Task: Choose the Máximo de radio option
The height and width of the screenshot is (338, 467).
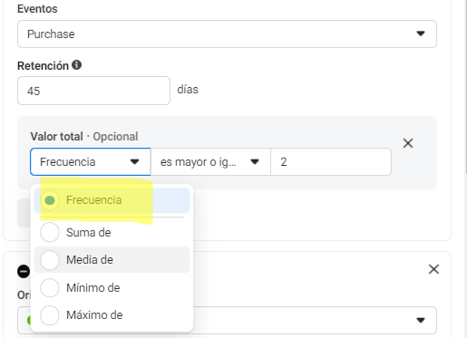Action: tap(50, 315)
